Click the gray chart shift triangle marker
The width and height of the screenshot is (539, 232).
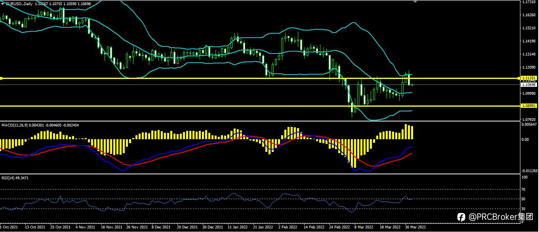pyautogui.click(x=415, y=2)
